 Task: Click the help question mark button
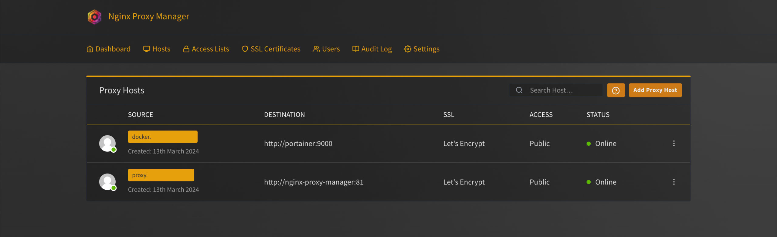pos(616,90)
